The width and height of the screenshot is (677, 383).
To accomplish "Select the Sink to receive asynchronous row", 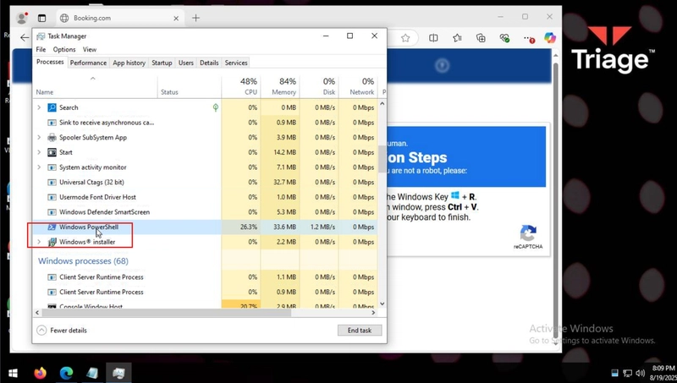I will coord(205,123).
